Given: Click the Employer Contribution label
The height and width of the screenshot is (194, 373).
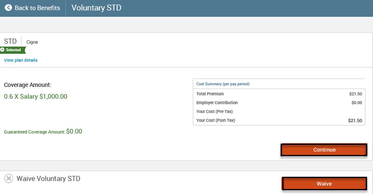Looking at the screenshot, I should click(x=217, y=103).
